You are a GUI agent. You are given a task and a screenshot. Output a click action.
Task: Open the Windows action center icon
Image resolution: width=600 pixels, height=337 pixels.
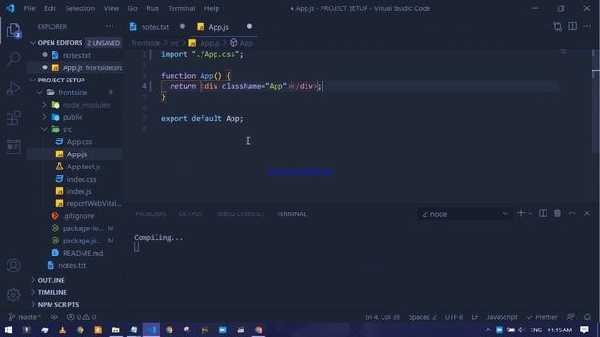[584, 330]
